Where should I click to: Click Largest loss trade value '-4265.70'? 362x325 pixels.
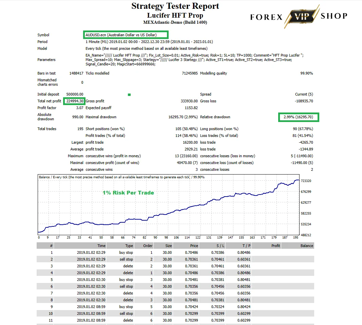click(306, 143)
